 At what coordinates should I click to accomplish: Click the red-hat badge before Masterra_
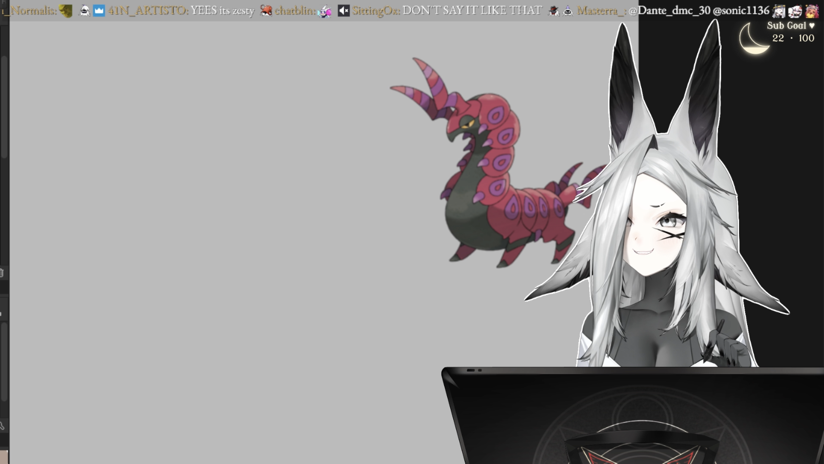tap(554, 11)
